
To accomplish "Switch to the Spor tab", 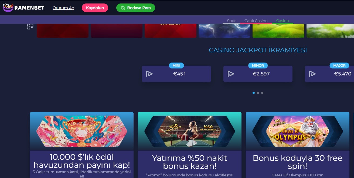I will pyautogui.click(x=231, y=21).
